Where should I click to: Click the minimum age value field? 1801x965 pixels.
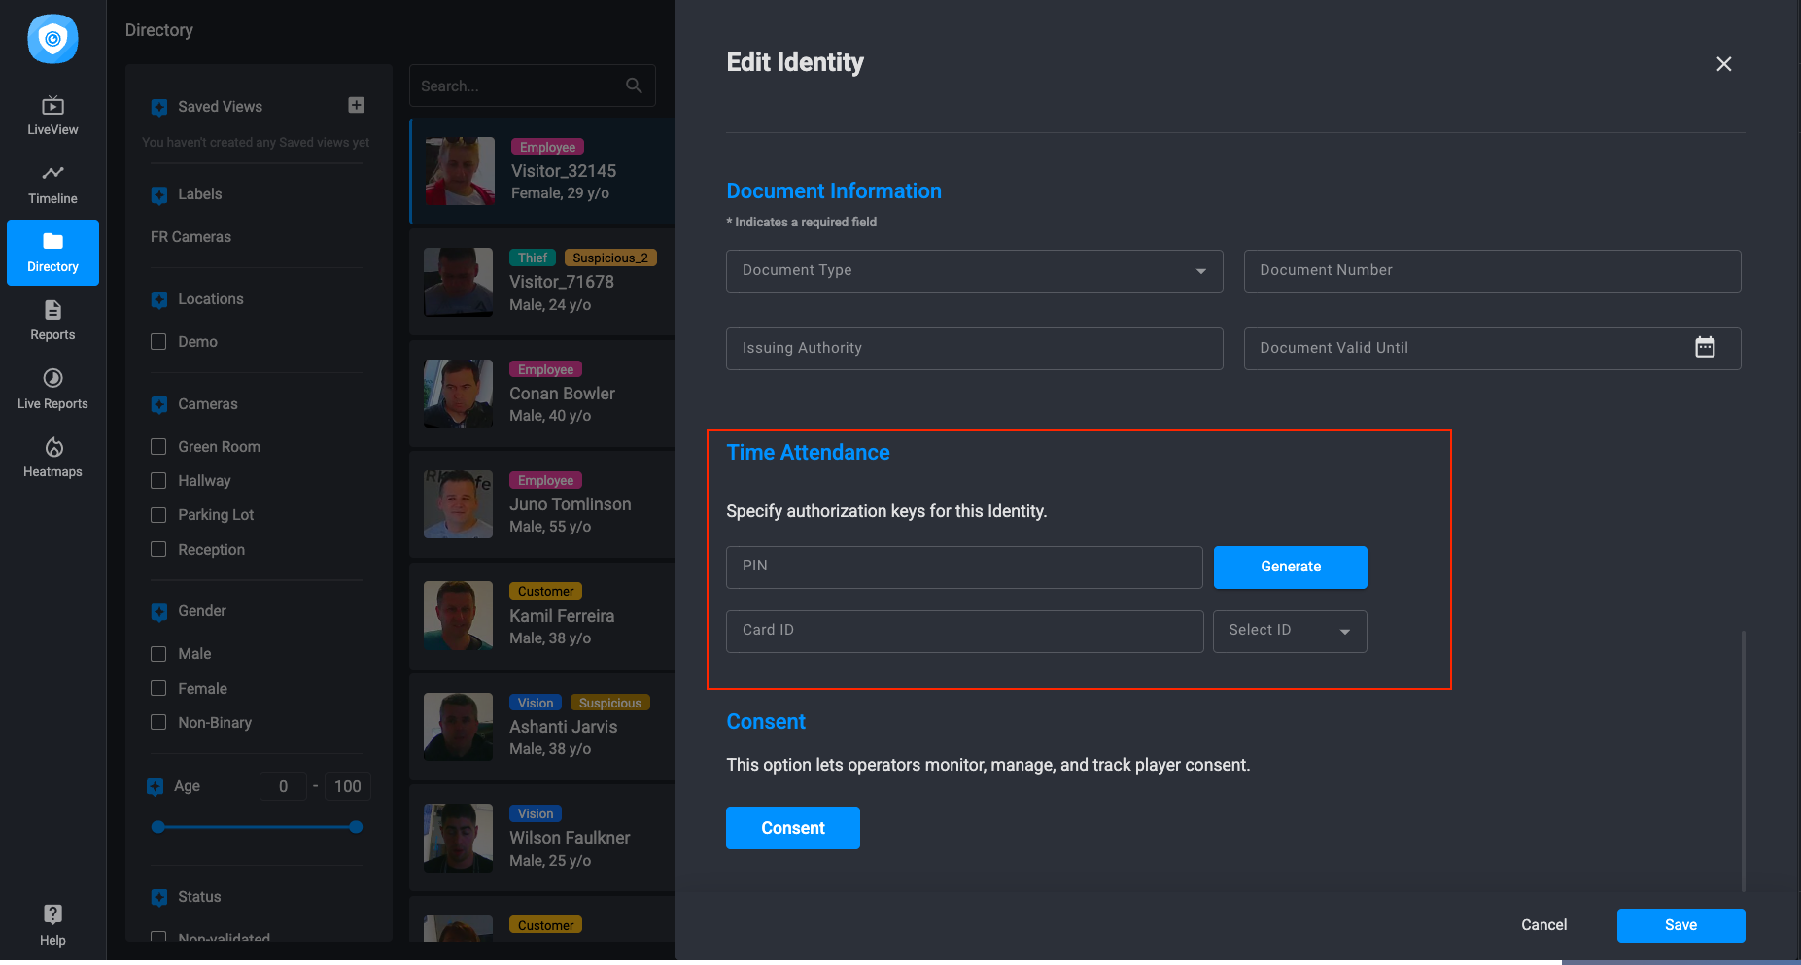283,786
